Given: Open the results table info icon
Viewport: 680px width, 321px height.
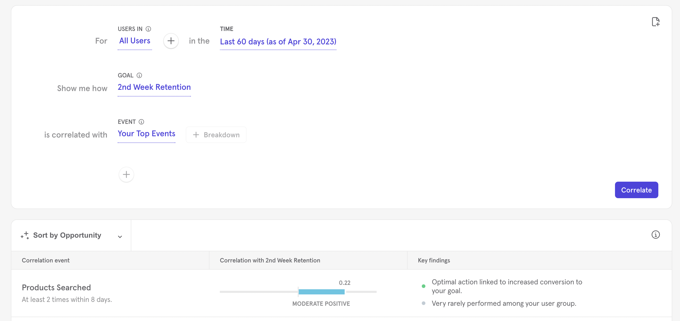Looking at the screenshot, I should pyautogui.click(x=655, y=234).
